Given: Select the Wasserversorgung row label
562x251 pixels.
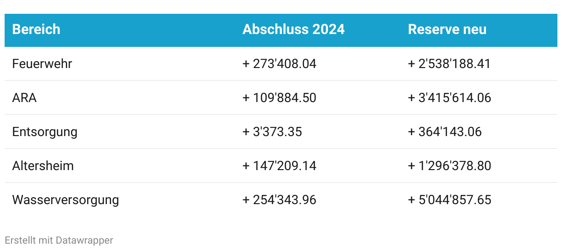Looking at the screenshot, I should pos(65,200).
